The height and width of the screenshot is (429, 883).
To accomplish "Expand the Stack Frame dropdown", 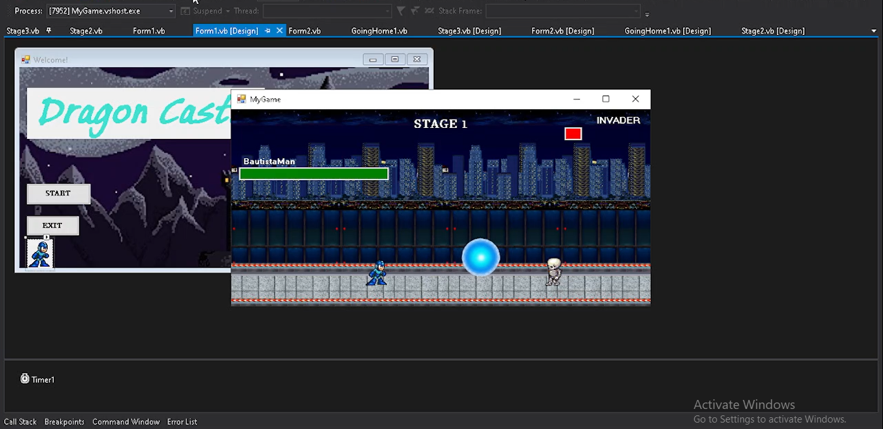I will click(636, 11).
